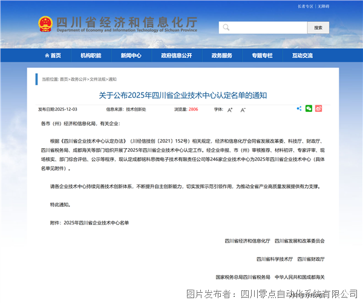Increase font size with A+ icon
The image size is (363, 303).
(230, 109)
